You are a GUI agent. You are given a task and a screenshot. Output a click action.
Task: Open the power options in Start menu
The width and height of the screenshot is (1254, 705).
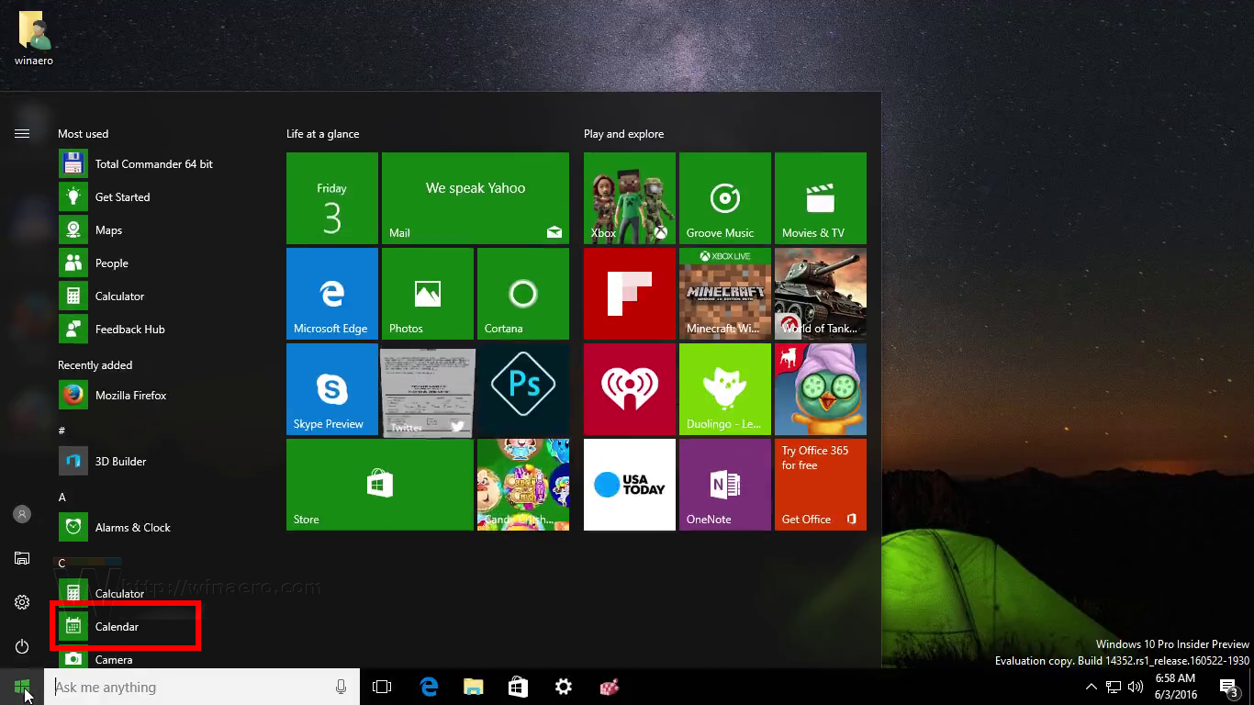coord(22,646)
